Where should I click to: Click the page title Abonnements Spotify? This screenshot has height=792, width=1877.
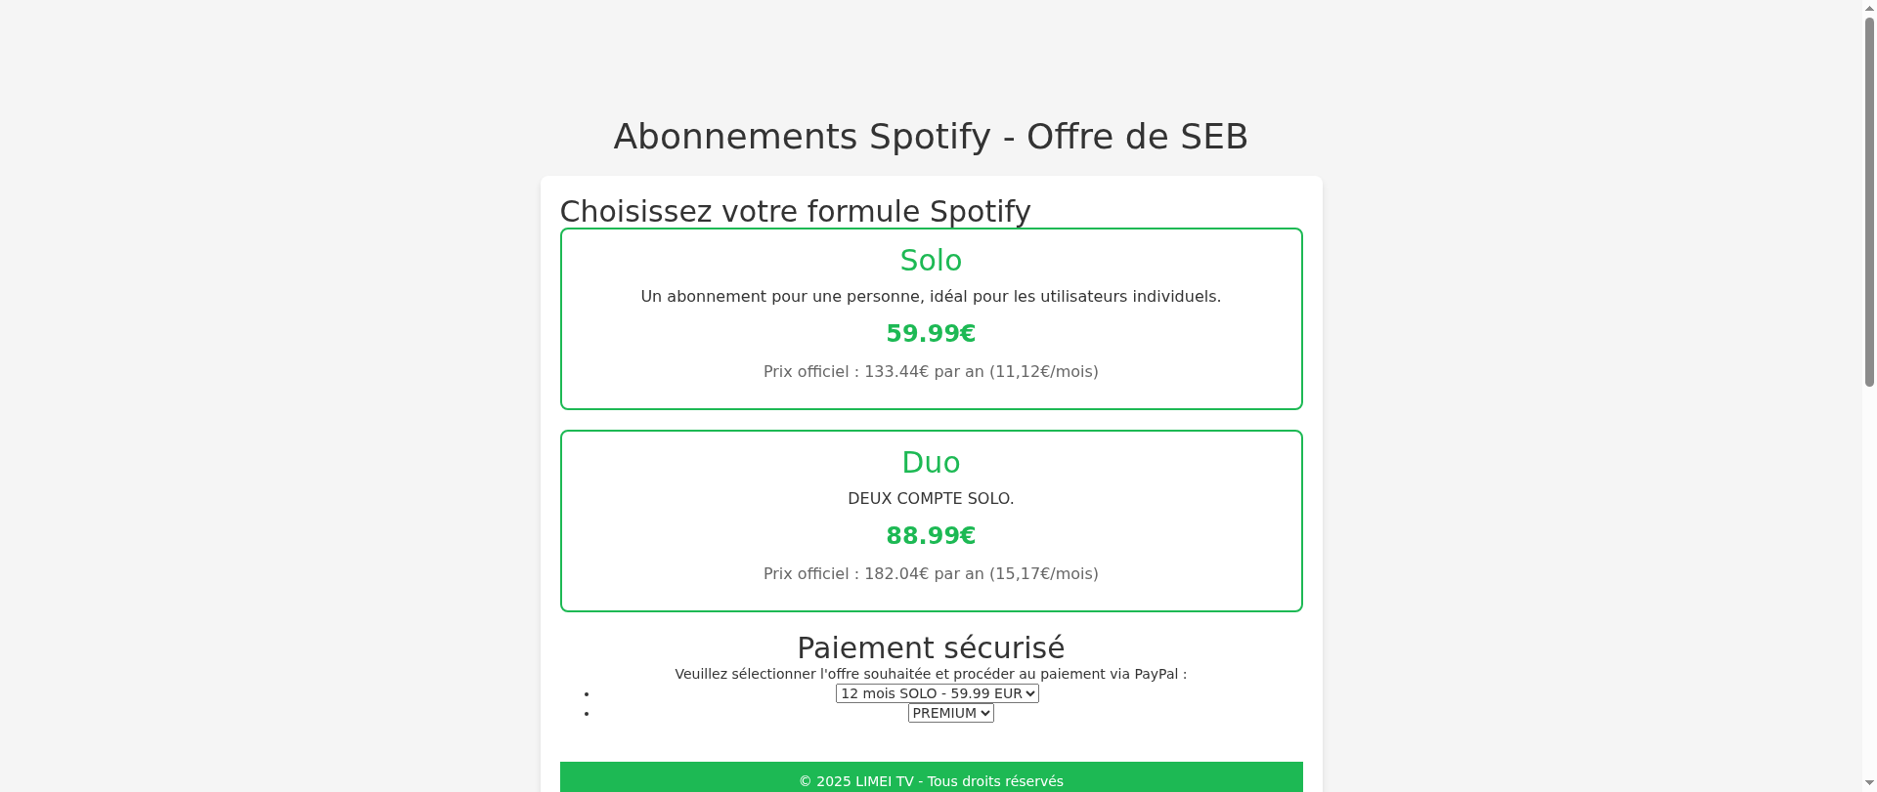tap(931, 136)
